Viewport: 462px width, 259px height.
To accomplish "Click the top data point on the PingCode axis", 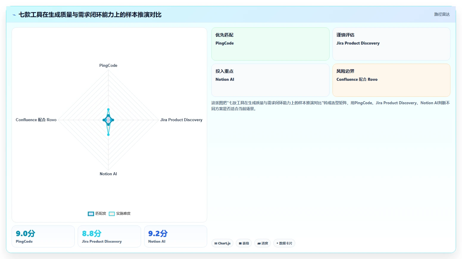I will [108, 110].
